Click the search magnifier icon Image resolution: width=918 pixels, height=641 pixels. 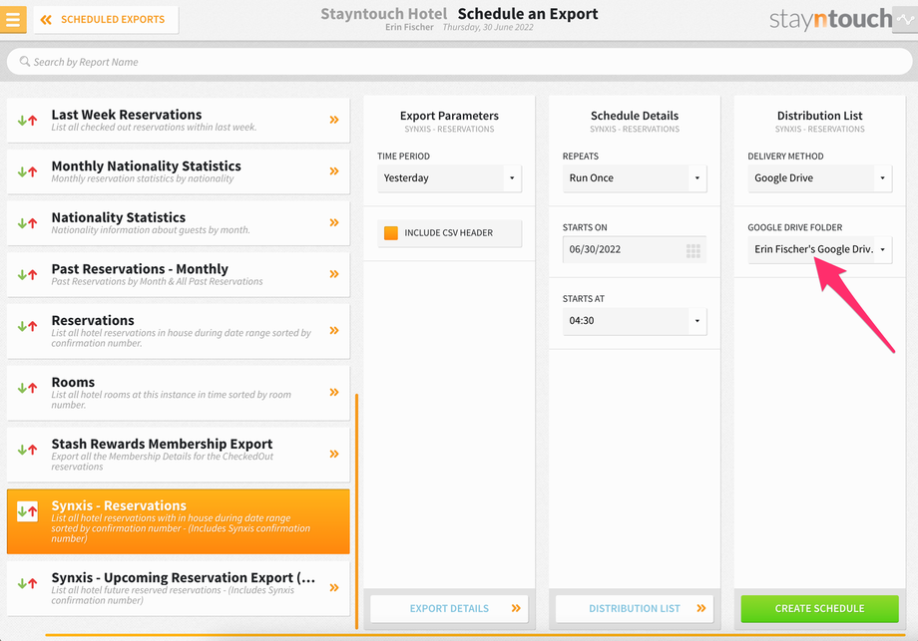click(25, 62)
